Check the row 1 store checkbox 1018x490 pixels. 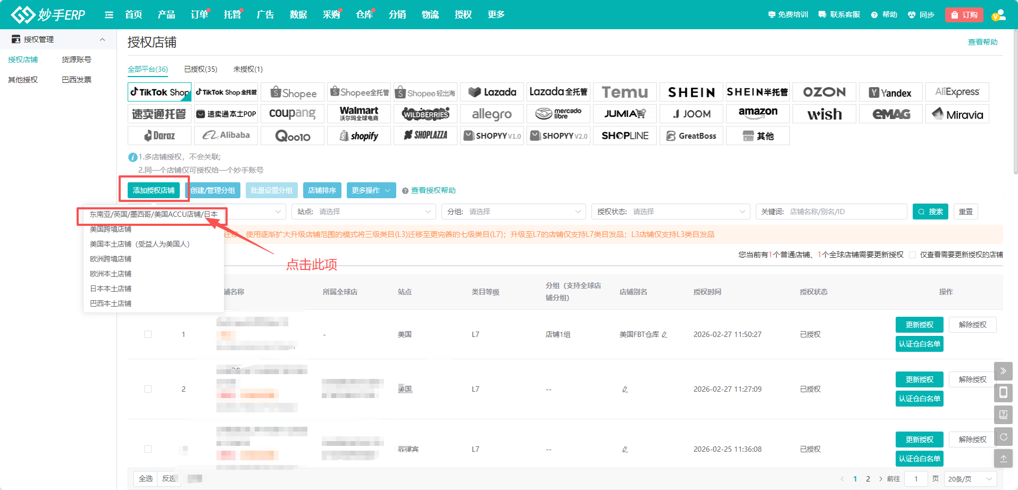point(148,334)
